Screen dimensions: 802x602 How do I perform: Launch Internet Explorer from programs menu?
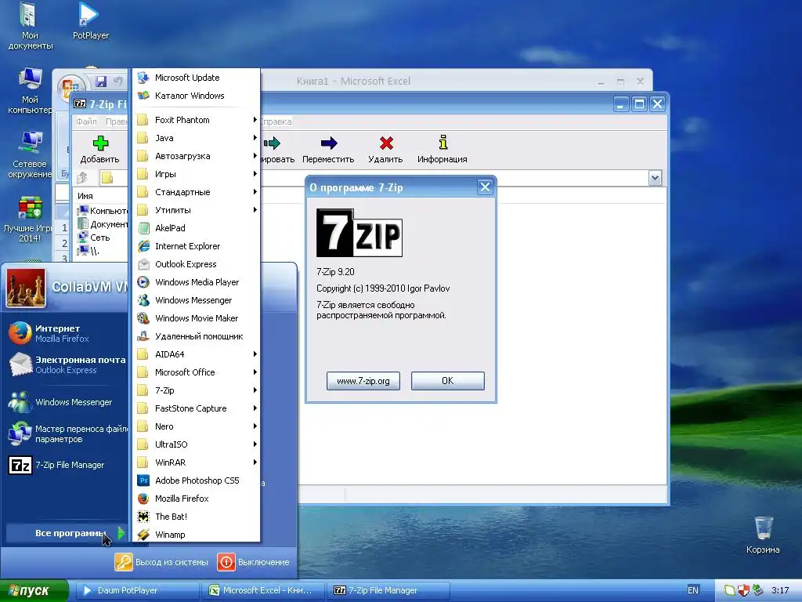197,246
